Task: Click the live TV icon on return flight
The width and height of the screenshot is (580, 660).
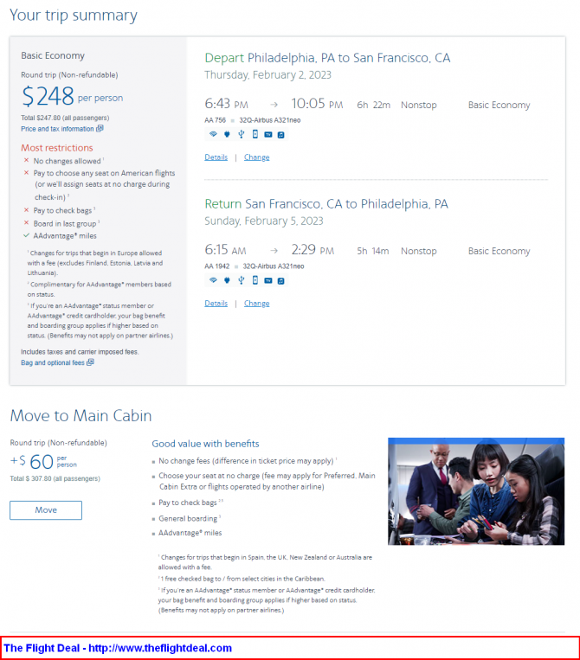Action: click(268, 280)
